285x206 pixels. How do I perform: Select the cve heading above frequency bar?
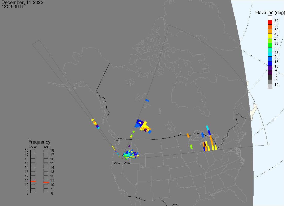(x=46, y=147)
